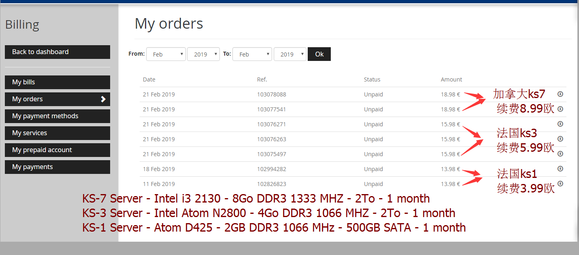Download order 103078088 using its download icon

click(x=560, y=94)
